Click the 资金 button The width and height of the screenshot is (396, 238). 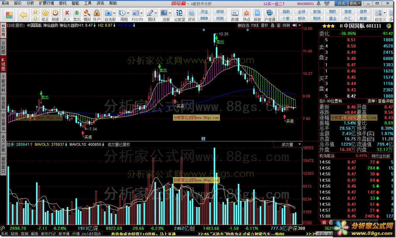click(x=204, y=12)
